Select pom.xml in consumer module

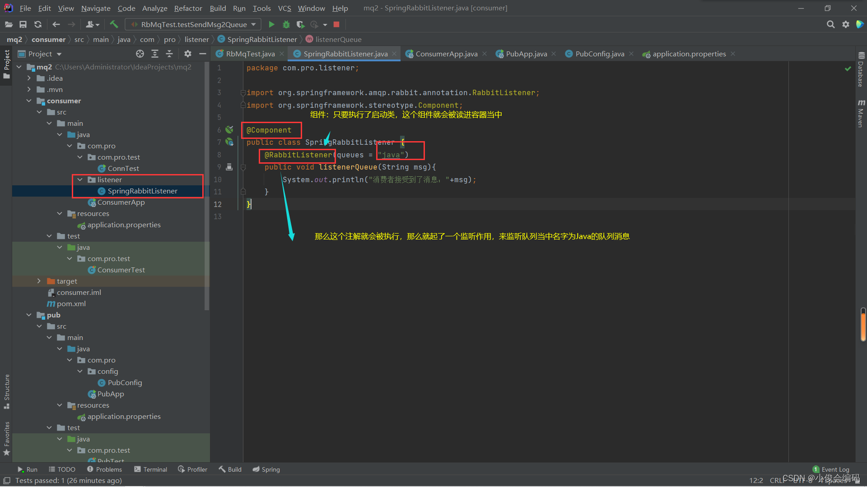[71, 303]
